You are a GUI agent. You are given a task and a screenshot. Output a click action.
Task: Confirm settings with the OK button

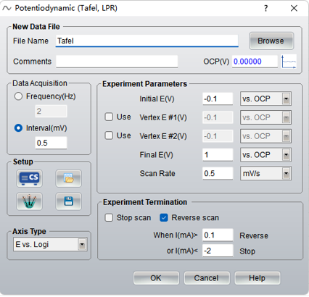pos(156,278)
